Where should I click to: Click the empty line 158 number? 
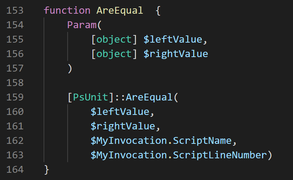pos(15,83)
